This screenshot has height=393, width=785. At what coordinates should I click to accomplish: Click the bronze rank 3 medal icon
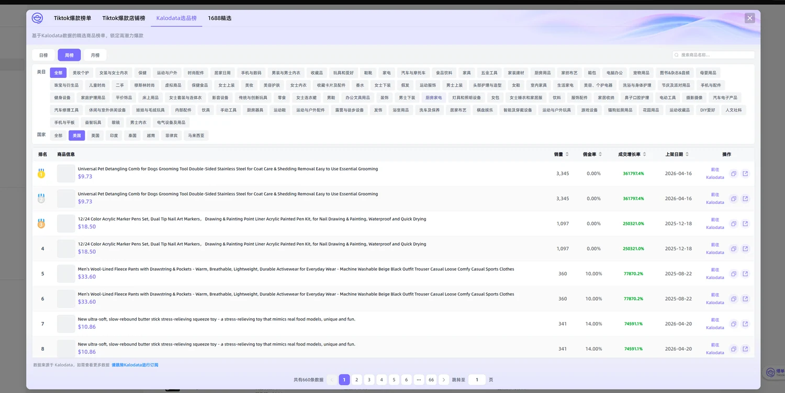point(41,224)
